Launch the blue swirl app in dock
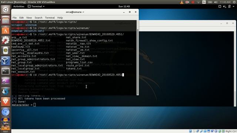 coord(6,92)
